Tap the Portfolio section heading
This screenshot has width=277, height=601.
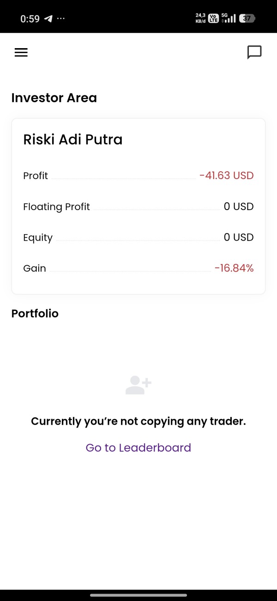(35, 313)
